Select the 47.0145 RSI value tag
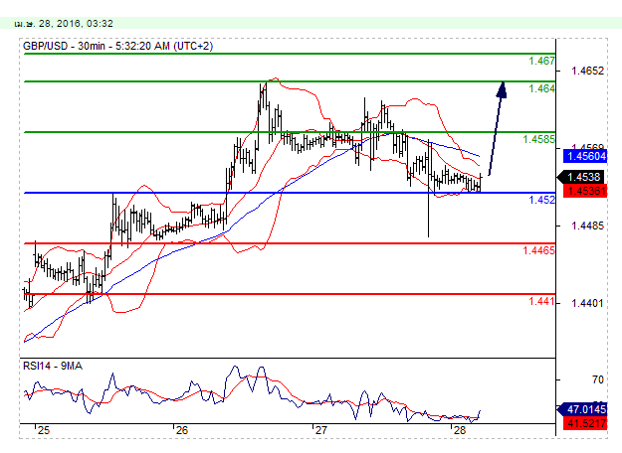The width and height of the screenshot is (622, 453). pyautogui.click(x=586, y=408)
